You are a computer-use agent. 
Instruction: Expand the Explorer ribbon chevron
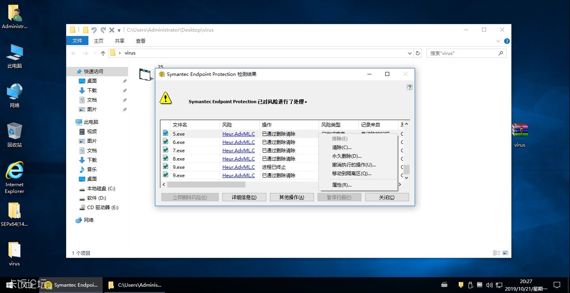pyautogui.click(x=498, y=41)
